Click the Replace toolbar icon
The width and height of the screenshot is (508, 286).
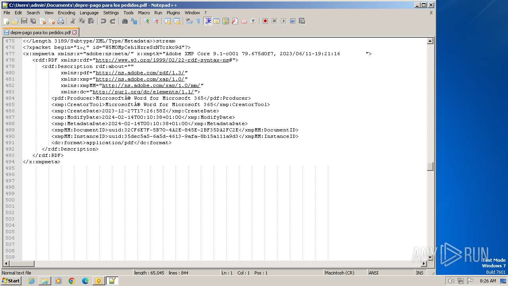(134, 21)
